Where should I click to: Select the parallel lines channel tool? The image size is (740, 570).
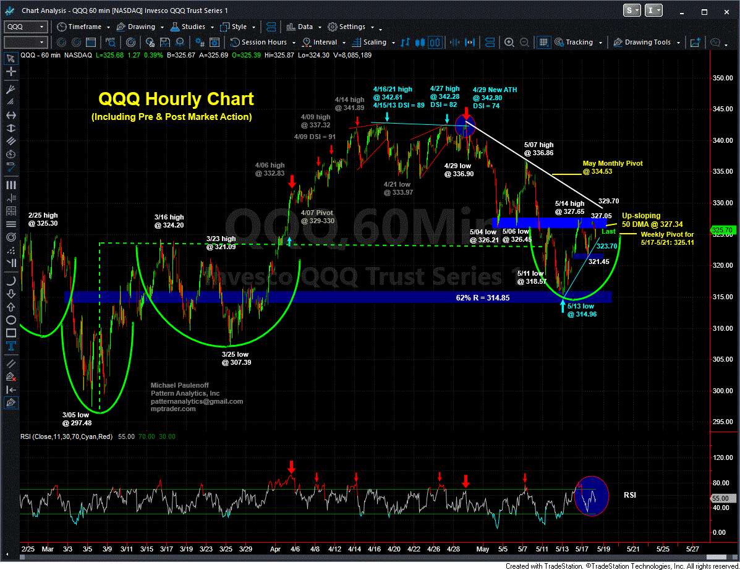[x=11, y=140]
